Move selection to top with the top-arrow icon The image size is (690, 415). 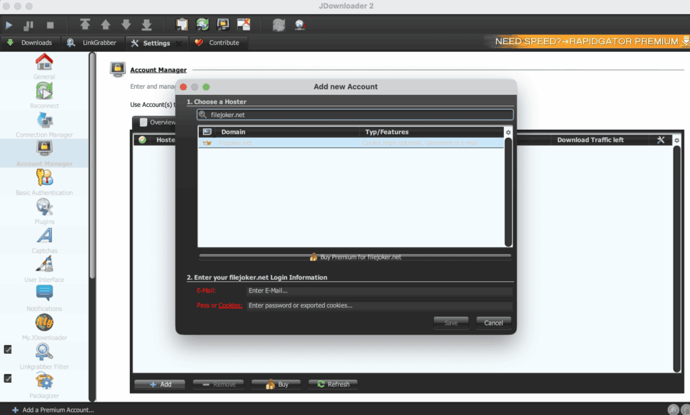[85, 25]
